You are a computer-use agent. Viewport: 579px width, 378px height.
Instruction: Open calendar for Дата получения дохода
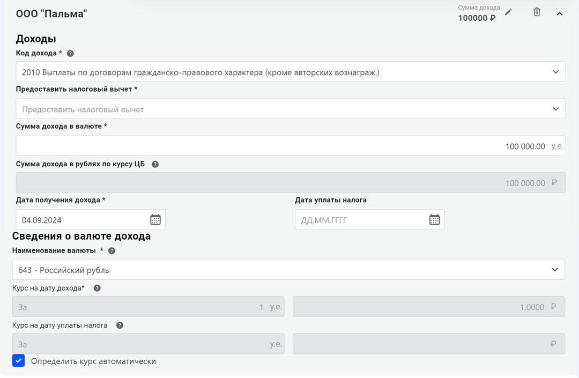coord(155,220)
